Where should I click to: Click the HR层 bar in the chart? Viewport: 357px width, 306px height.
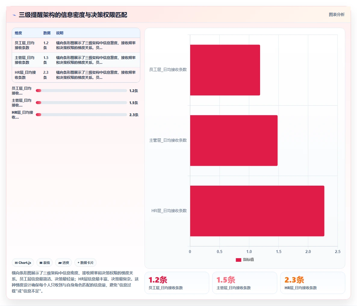pos(257,211)
